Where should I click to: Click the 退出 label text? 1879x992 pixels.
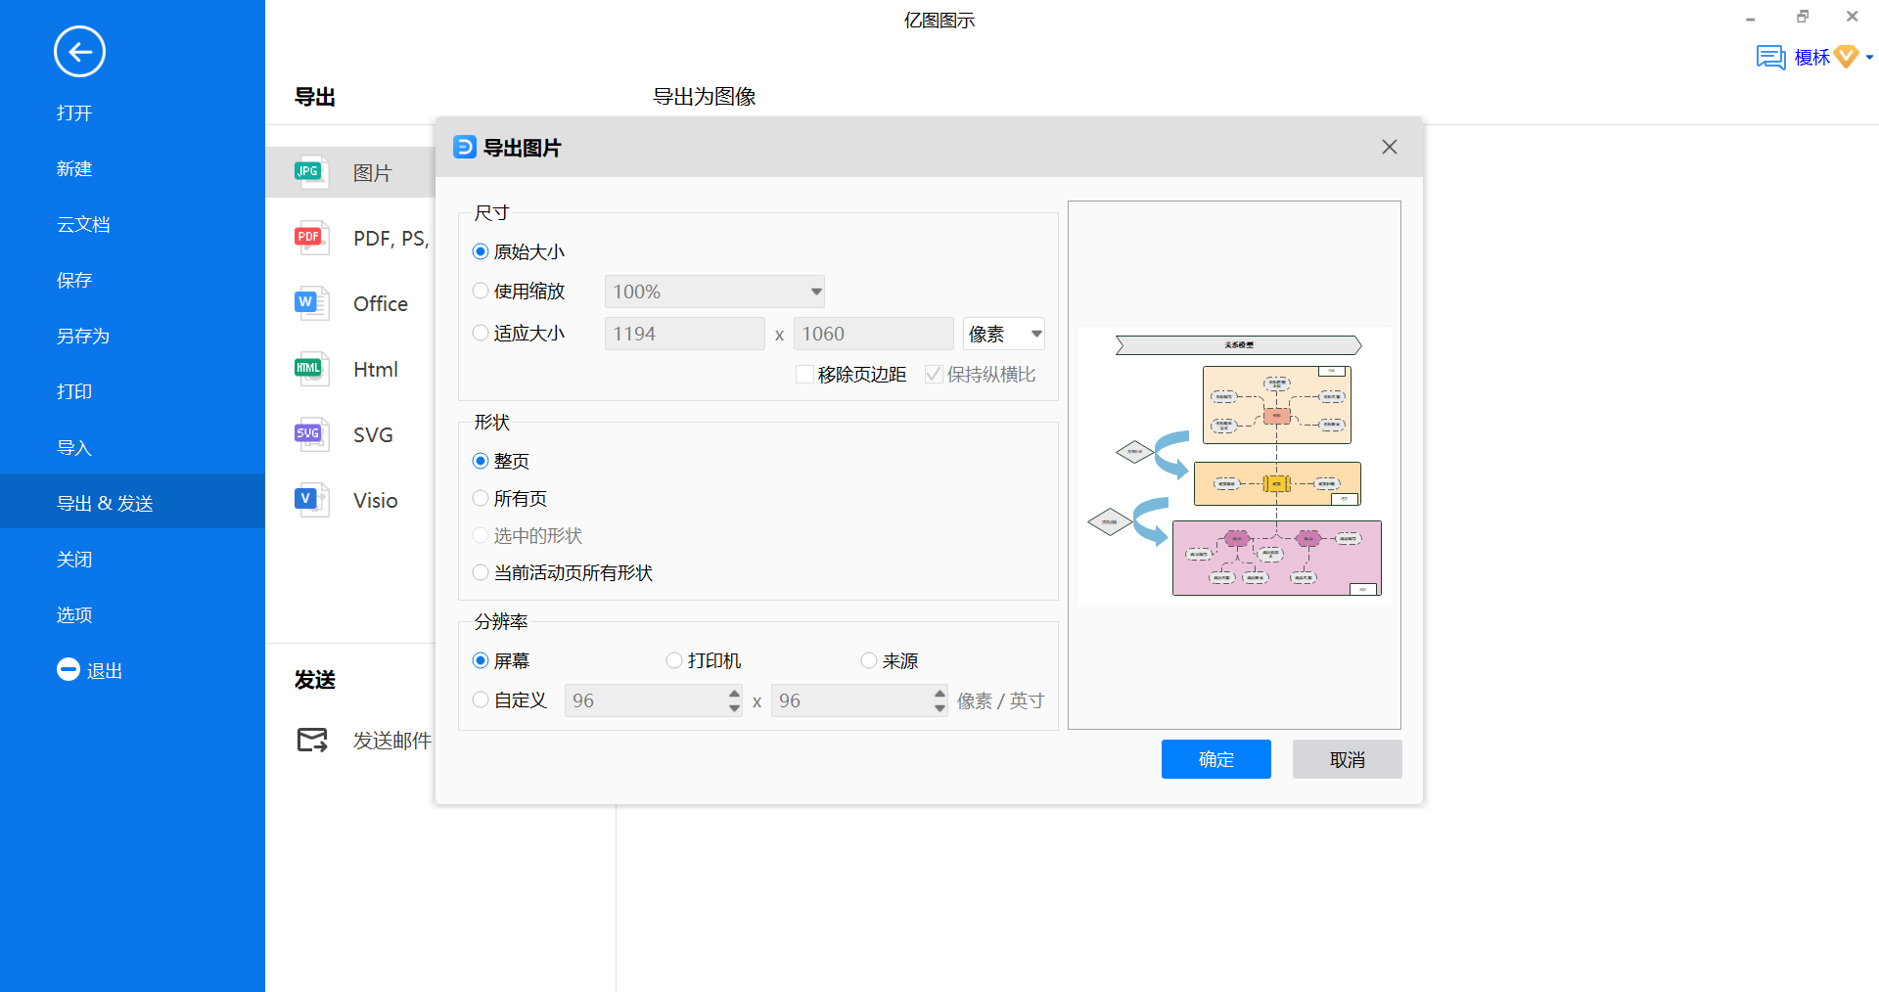click(105, 670)
